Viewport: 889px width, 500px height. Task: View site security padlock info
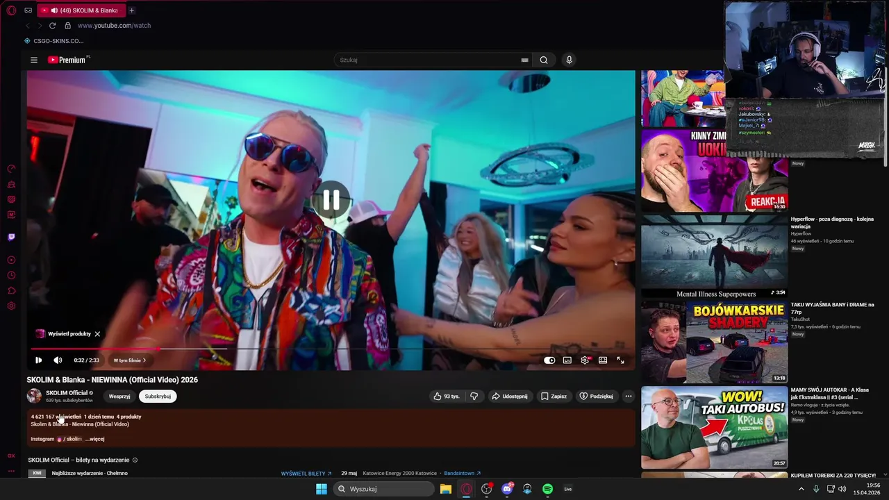(x=67, y=26)
